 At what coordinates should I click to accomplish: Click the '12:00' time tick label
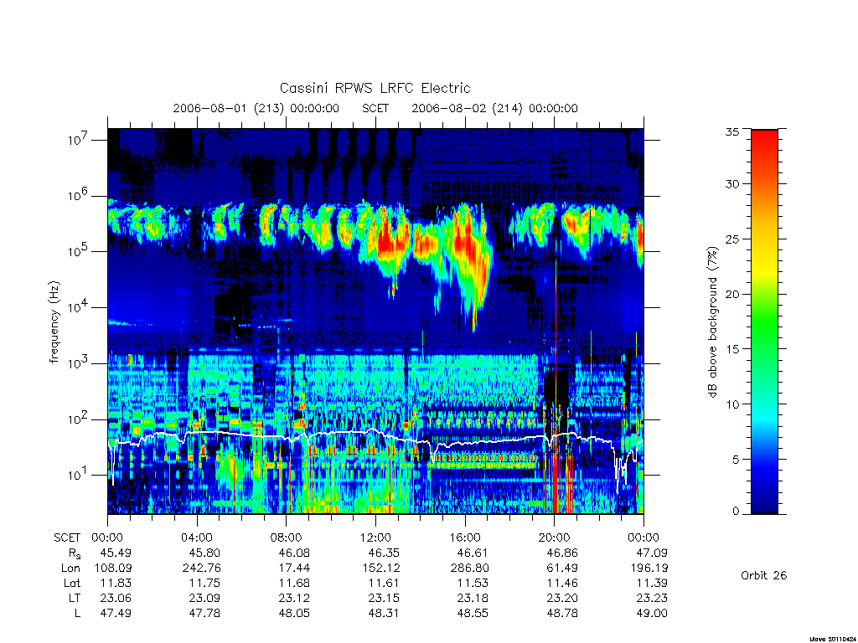(375, 538)
